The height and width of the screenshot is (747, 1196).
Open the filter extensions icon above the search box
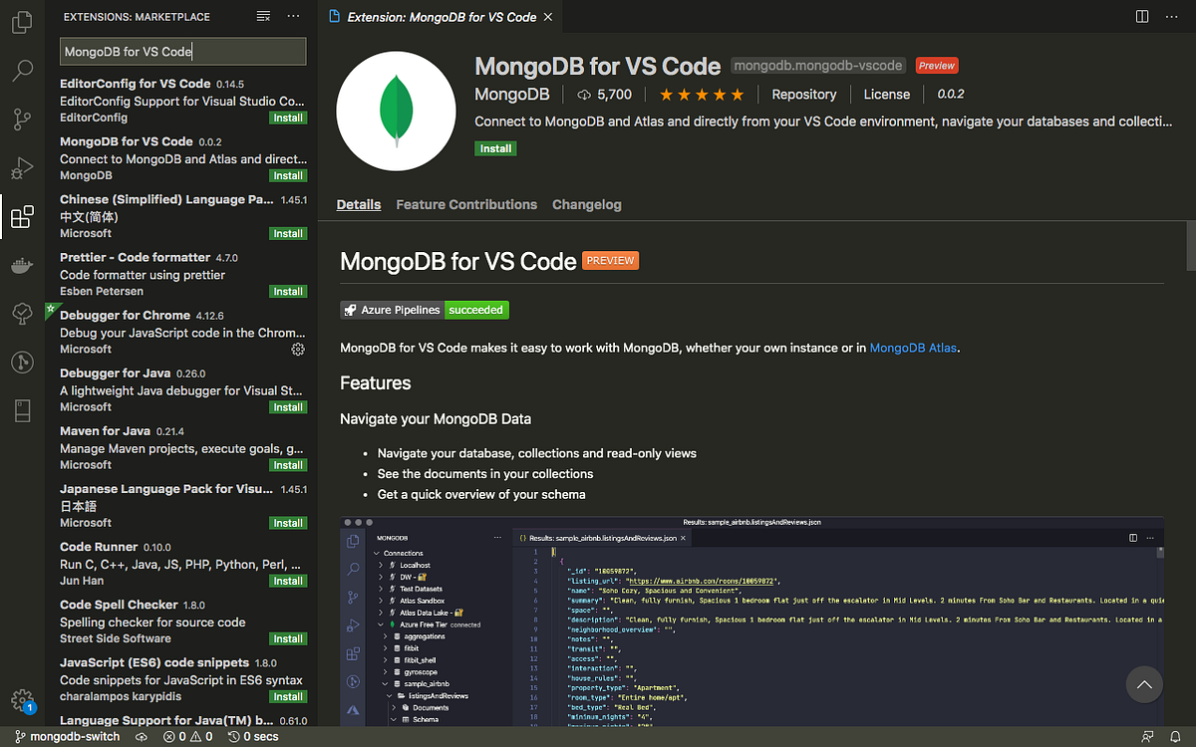(x=263, y=16)
